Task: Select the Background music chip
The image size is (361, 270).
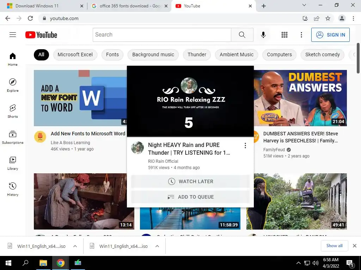Action: tap(153, 54)
